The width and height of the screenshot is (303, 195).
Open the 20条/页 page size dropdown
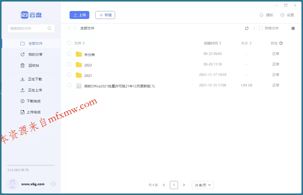click(x=203, y=185)
